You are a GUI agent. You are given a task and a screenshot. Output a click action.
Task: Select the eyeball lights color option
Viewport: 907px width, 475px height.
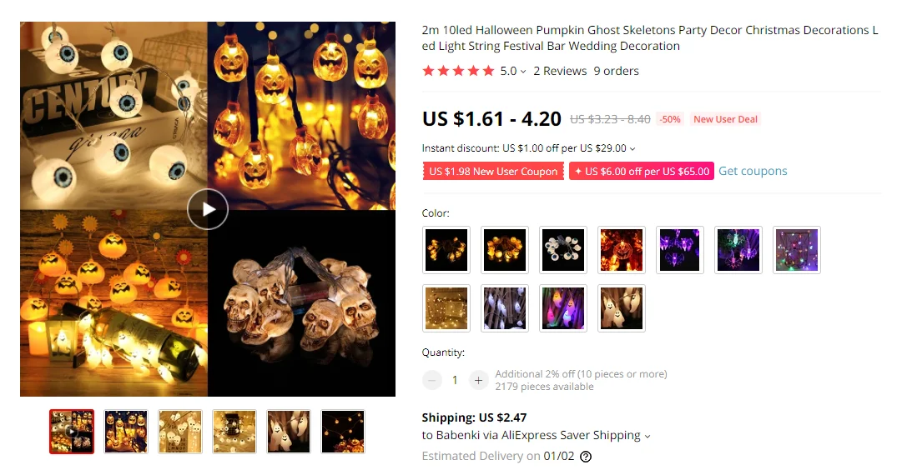[x=563, y=250]
